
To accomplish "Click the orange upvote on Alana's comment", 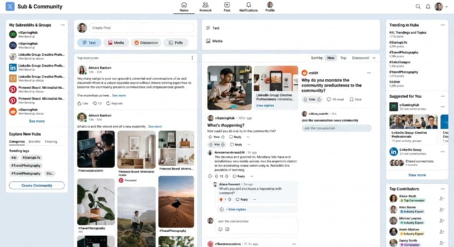I will pos(221,199).
